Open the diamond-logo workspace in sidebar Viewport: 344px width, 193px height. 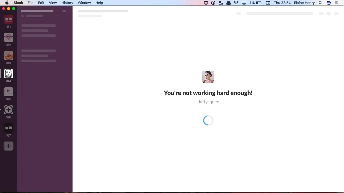pyautogui.click(x=9, y=37)
